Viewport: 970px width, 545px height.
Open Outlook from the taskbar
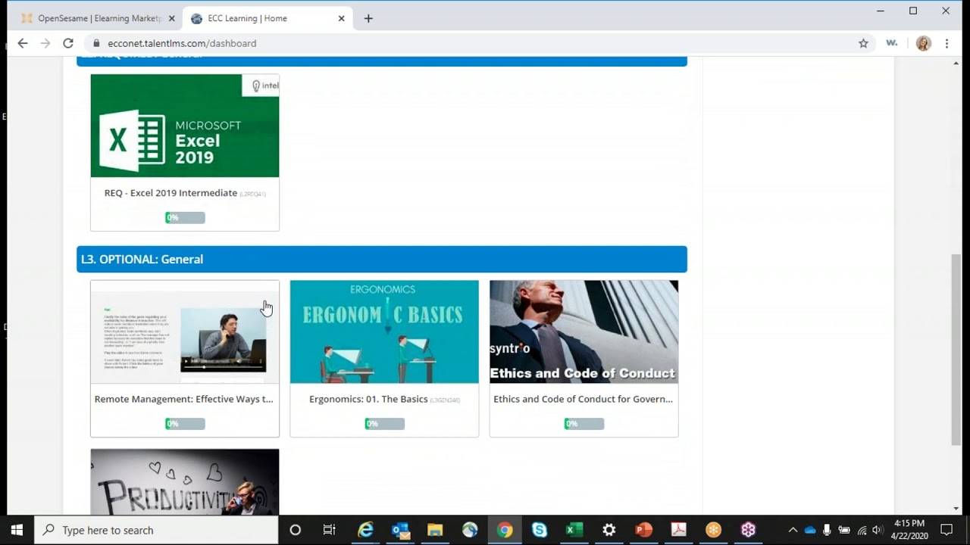pyautogui.click(x=400, y=530)
